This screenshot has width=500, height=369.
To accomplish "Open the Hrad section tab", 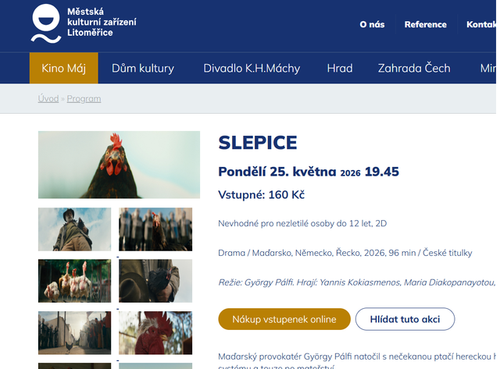I will [340, 68].
